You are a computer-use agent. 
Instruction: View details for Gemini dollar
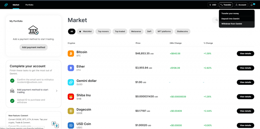point(246,82)
